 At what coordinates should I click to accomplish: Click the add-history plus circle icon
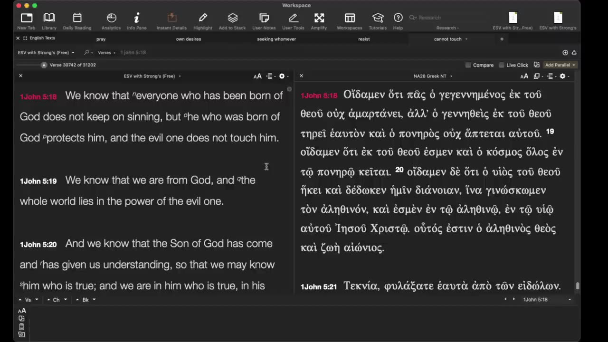coord(565,53)
